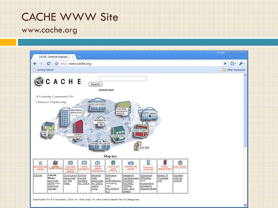Open Curriculum resources on the Web link
The height and width of the screenshot is (208, 278).
click(70, 179)
